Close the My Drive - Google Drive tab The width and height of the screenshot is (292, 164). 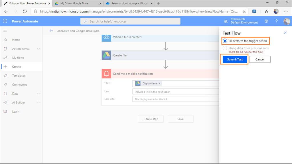click(x=100, y=3)
